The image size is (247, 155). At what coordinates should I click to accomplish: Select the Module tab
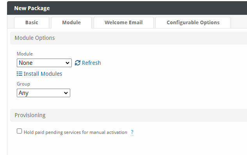[x=71, y=23]
